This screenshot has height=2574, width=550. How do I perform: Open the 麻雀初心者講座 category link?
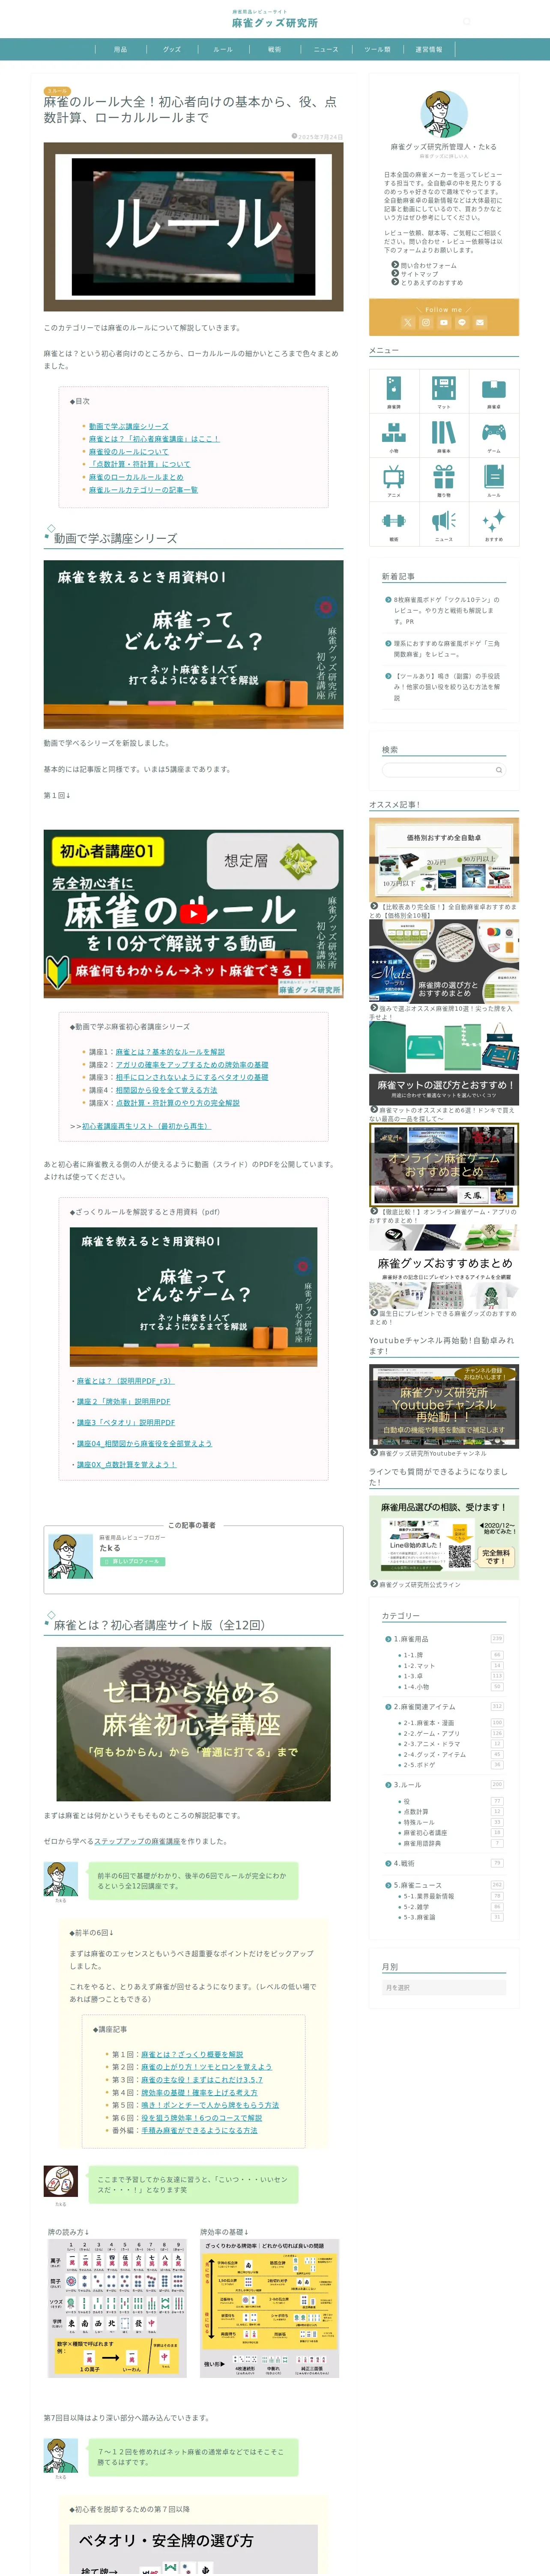pyautogui.click(x=425, y=1834)
